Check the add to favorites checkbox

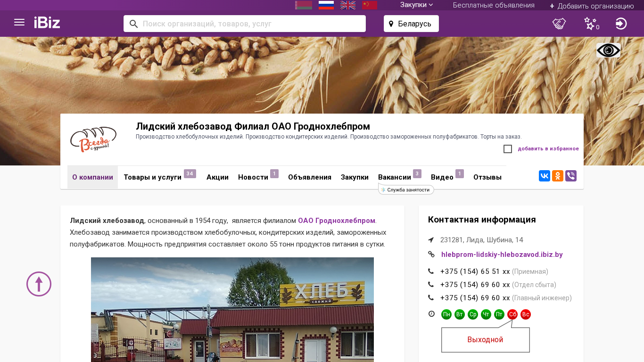pos(508,149)
